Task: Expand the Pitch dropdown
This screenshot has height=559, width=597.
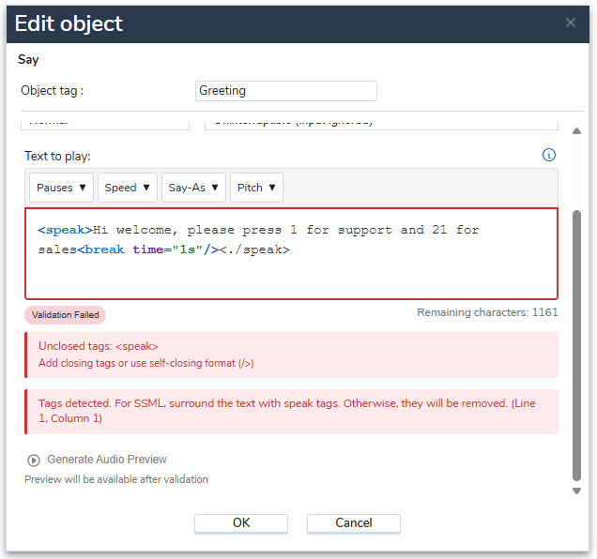Action: [256, 188]
